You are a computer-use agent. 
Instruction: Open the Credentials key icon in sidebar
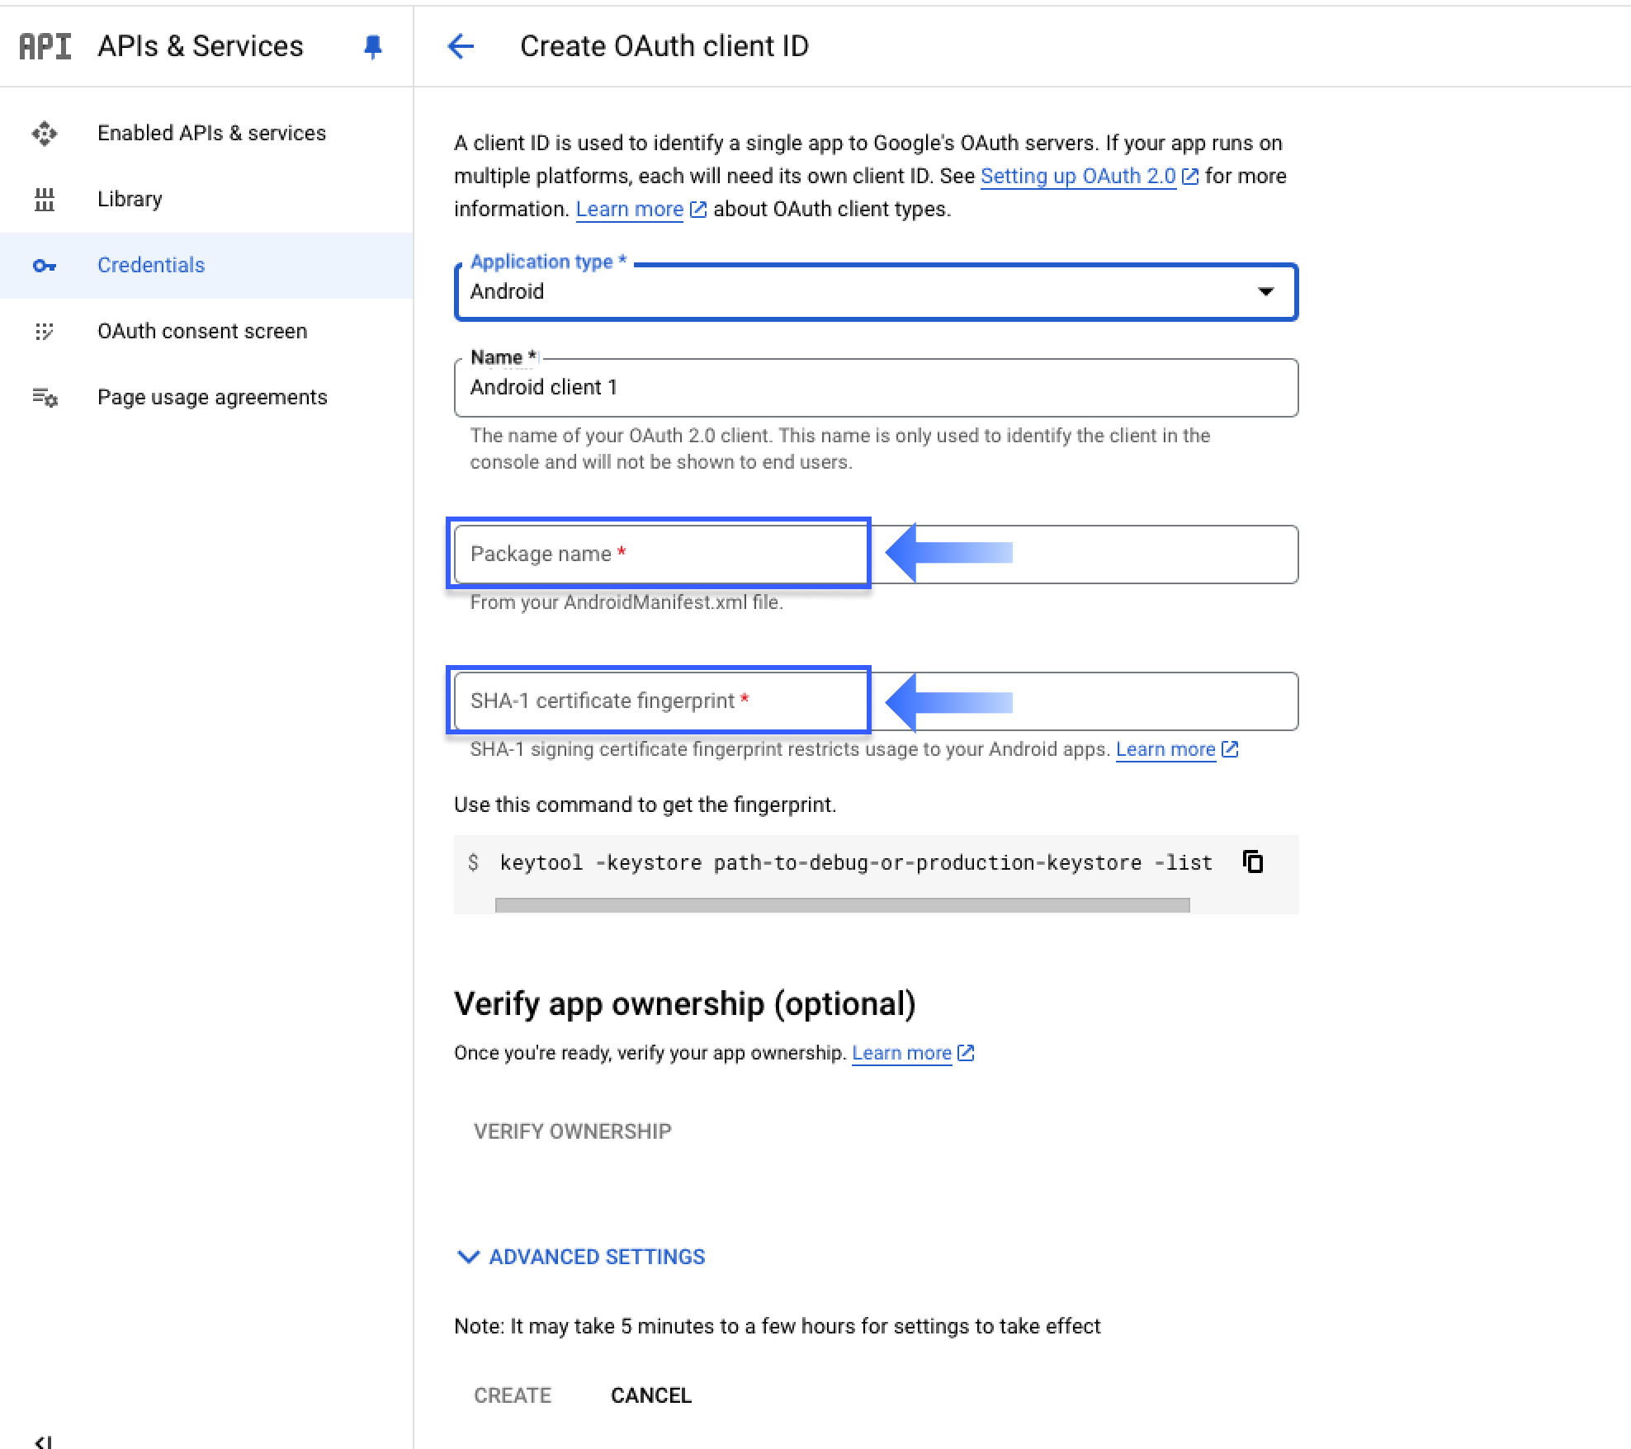coord(45,265)
